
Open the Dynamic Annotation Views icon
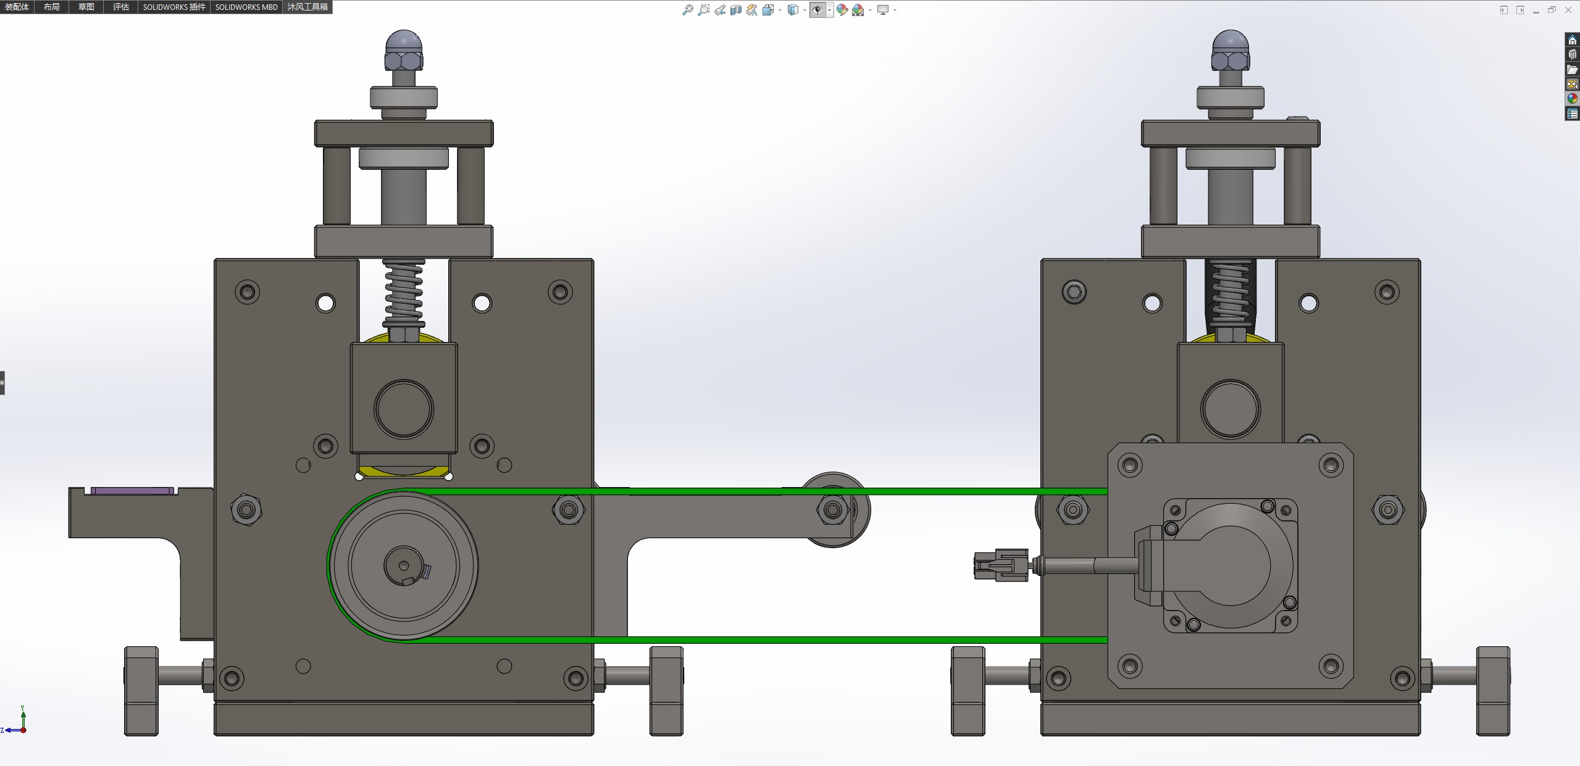(x=751, y=10)
